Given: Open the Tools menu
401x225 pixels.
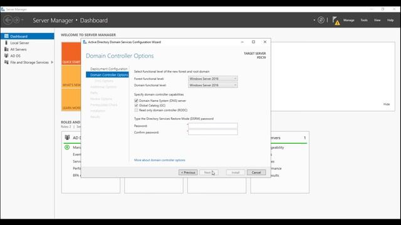Looking at the screenshot, I should tap(364, 20).
